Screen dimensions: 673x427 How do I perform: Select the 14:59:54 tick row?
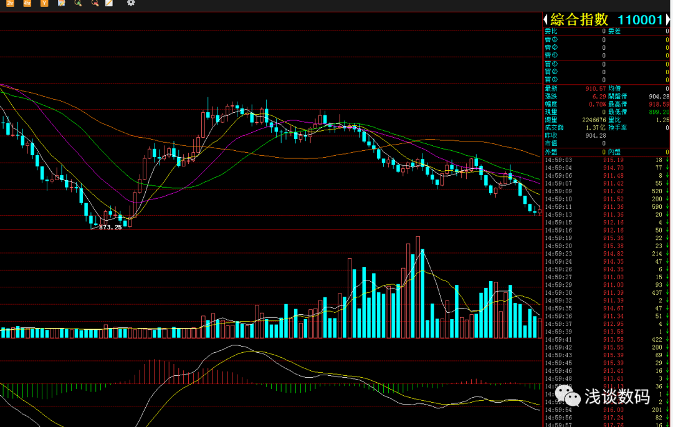(x=607, y=410)
